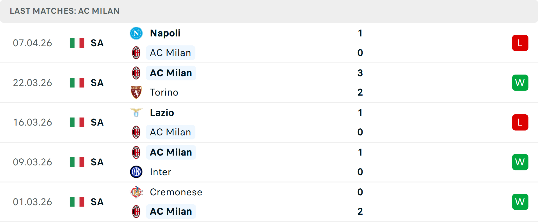
Task: Click the Torino club crest icon
Action: [x=136, y=92]
